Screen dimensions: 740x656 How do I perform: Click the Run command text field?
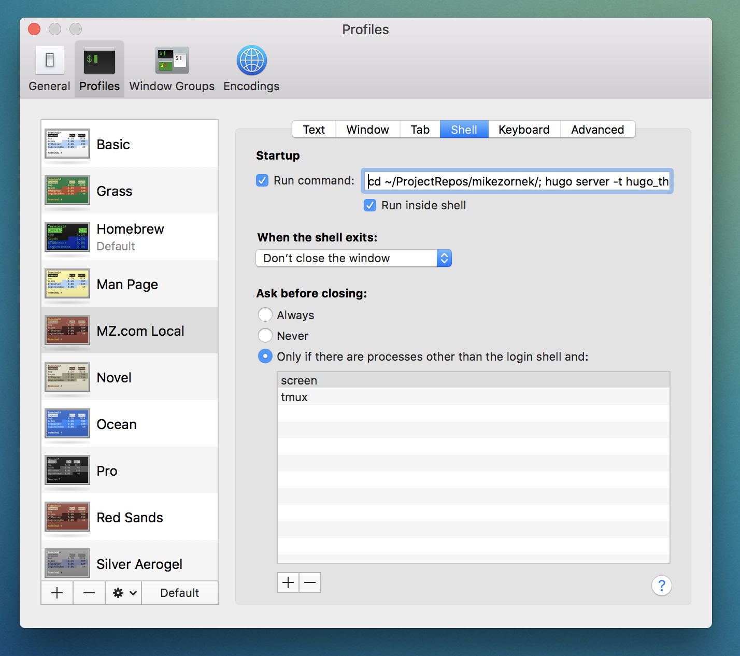coord(517,181)
